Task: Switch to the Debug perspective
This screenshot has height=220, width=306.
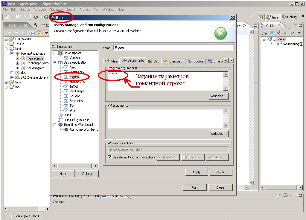Action: coord(290,17)
